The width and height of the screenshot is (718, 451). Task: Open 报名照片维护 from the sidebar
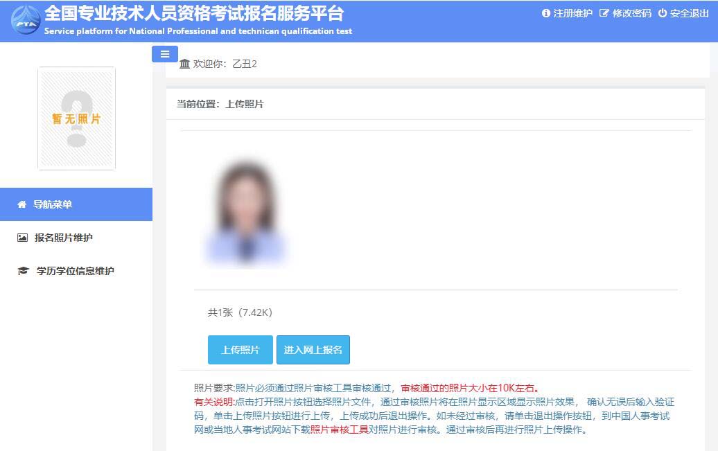pyautogui.click(x=64, y=238)
